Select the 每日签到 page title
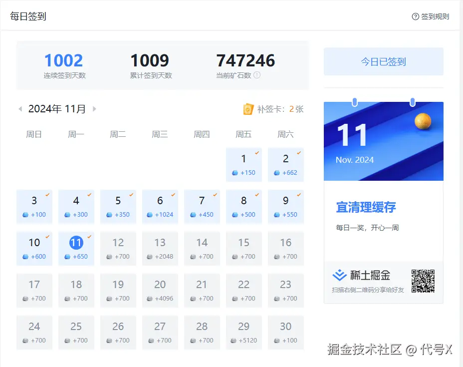Screen dimensions: 463x367 click(27, 16)
